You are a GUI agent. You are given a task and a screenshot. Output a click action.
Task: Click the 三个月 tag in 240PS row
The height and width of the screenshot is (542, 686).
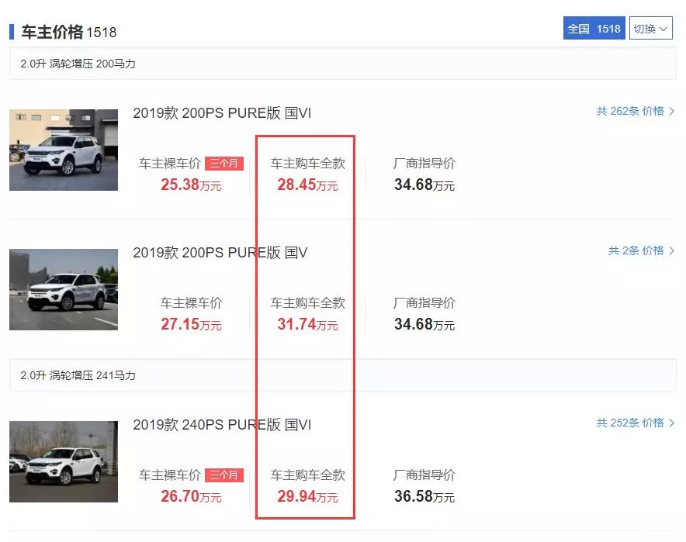click(223, 475)
